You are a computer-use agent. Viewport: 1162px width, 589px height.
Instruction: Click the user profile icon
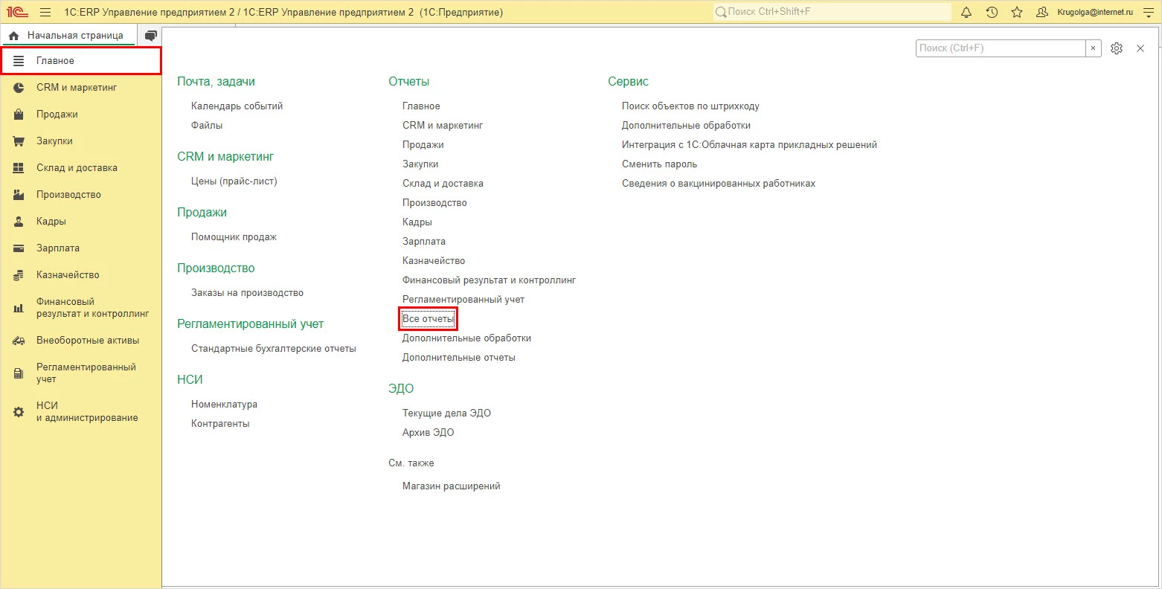coord(1042,13)
